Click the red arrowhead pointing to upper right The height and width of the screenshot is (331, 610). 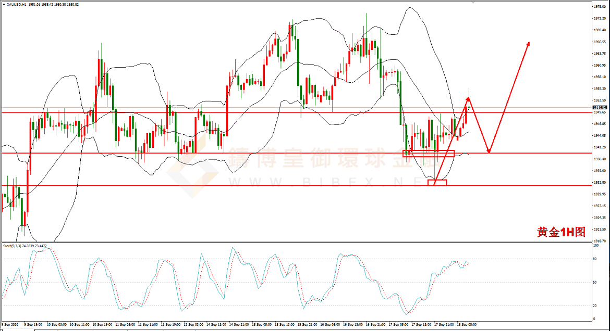[x=528, y=44]
